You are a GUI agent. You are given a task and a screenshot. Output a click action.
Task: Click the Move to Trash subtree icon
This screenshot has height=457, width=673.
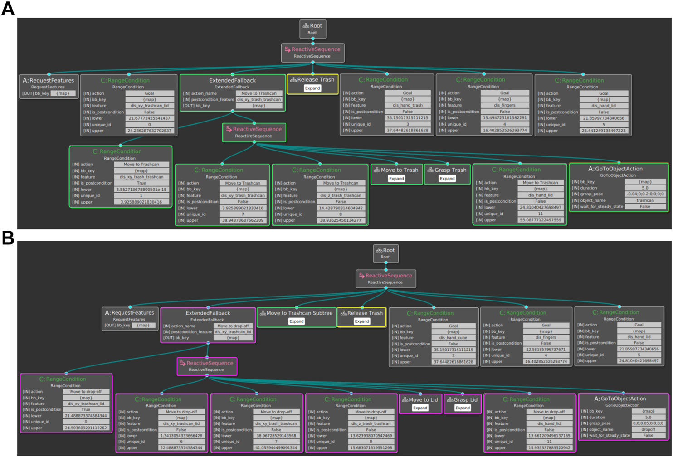click(x=376, y=170)
